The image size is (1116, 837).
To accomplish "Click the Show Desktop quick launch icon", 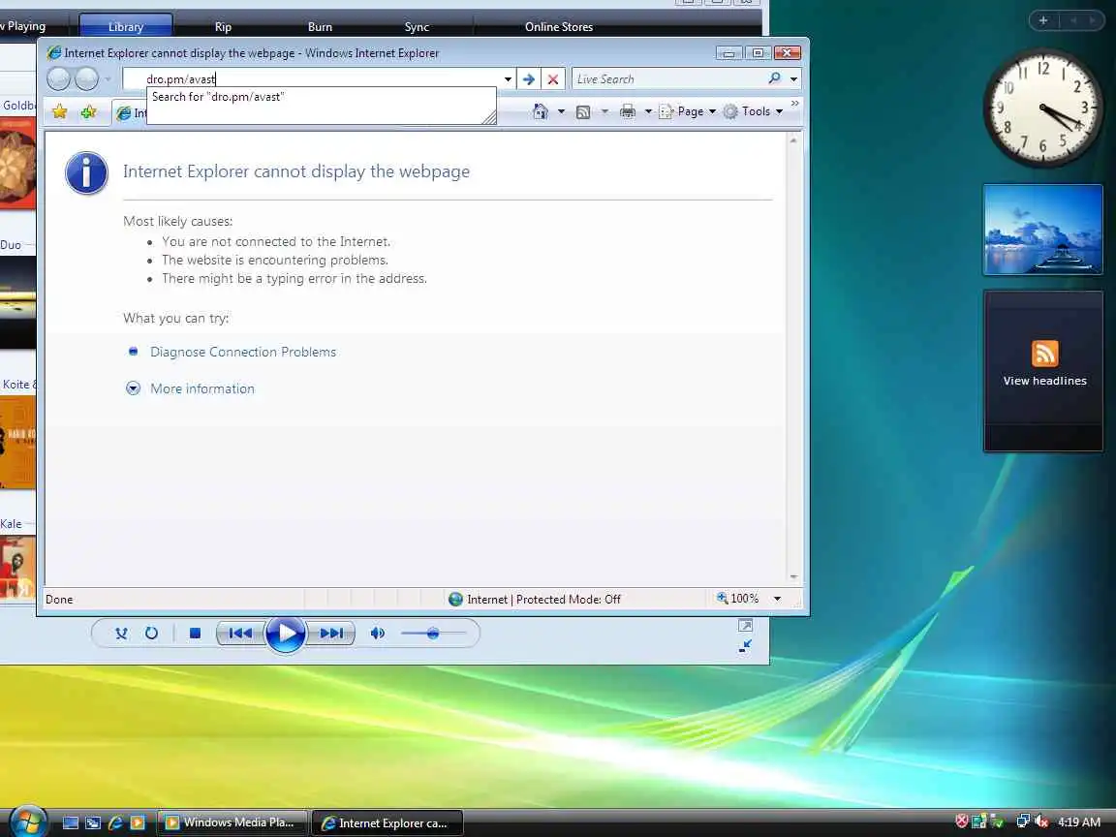I will 71,822.
